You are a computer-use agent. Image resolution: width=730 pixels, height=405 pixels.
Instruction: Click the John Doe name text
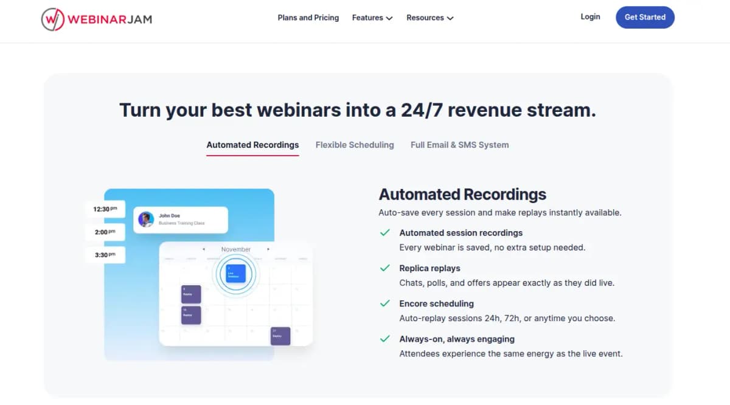[x=169, y=215]
